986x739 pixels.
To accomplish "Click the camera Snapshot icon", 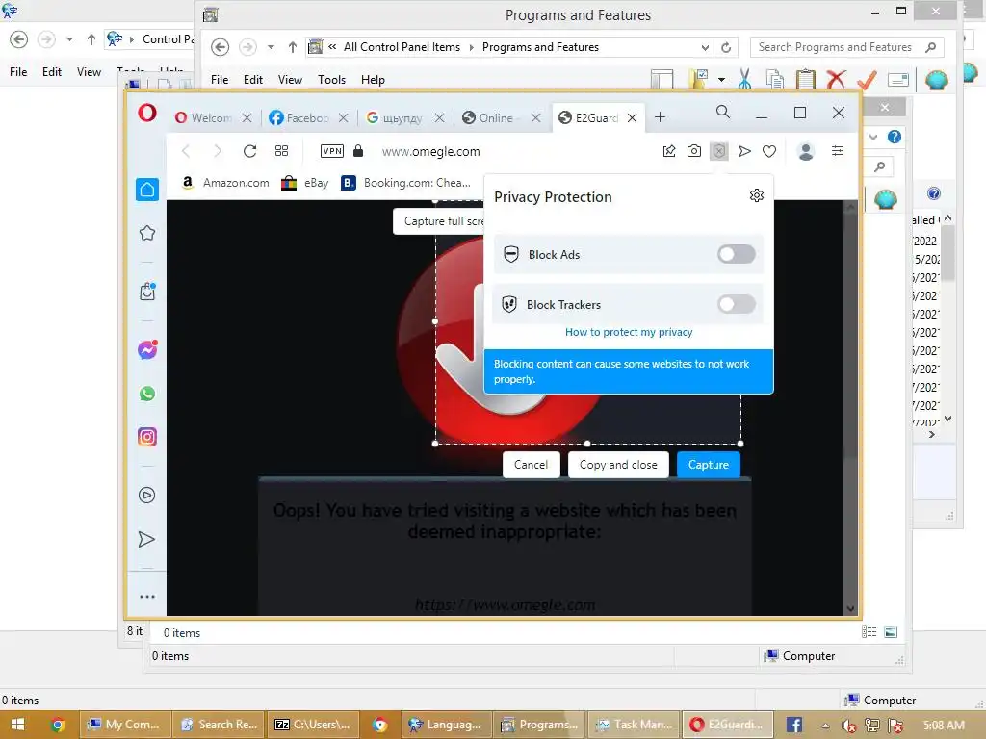I will [x=693, y=151].
